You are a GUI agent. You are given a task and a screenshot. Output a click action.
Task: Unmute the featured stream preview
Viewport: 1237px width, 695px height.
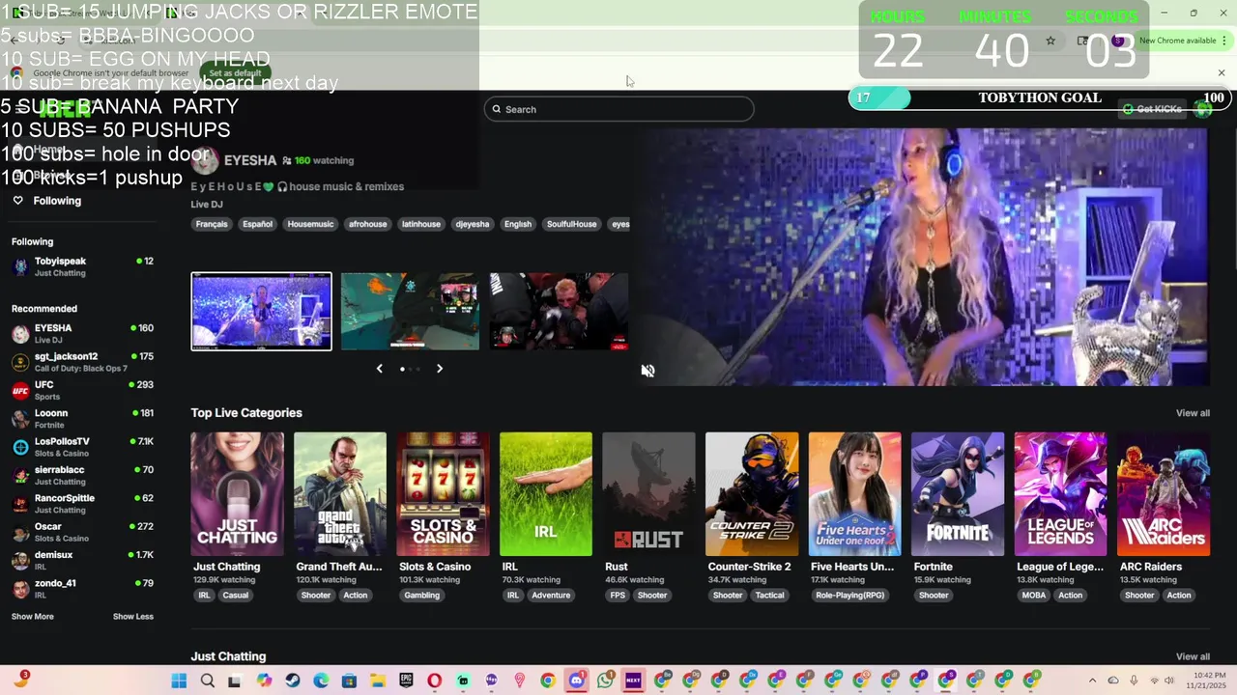[647, 371]
